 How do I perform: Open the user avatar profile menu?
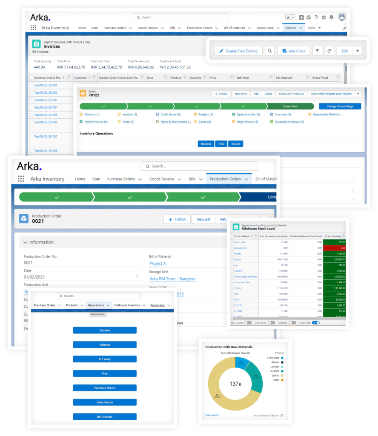(x=342, y=17)
